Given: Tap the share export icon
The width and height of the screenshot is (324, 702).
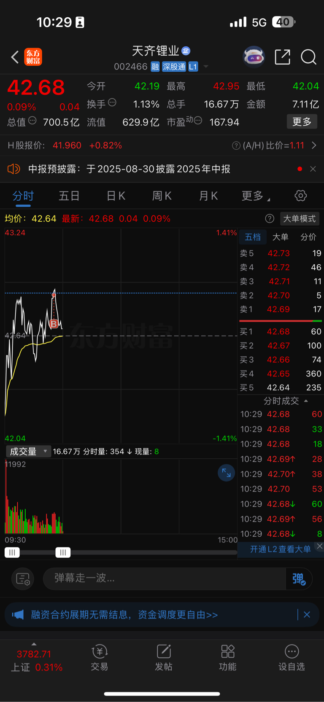Looking at the screenshot, I should point(282,57).
